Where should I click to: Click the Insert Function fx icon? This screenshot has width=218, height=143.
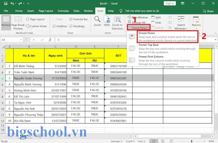tap(50, 40)
